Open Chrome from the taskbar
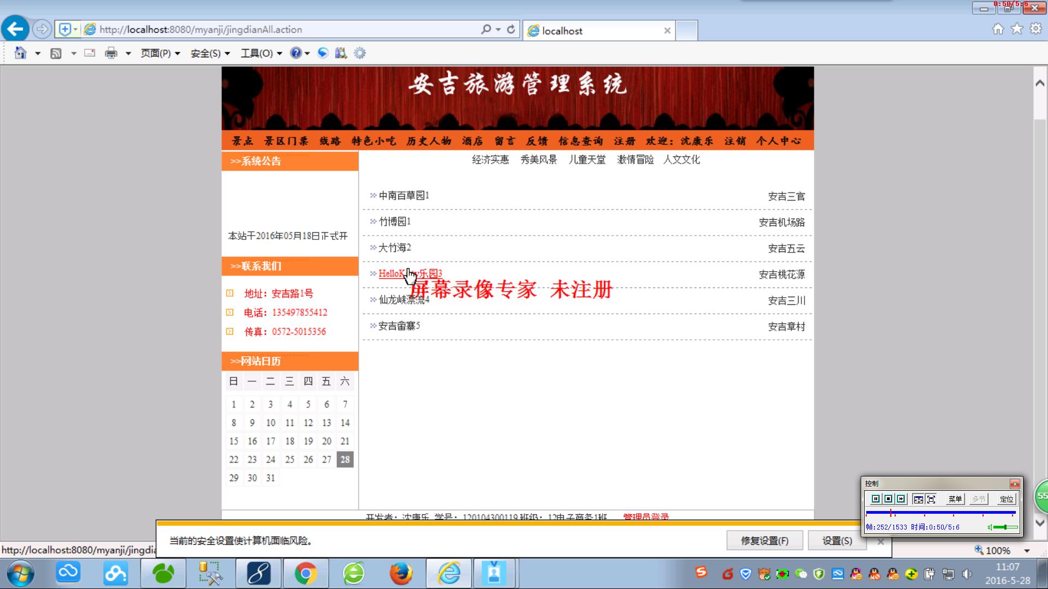The height and width of the screenshot is (589, 1048). [306, 574]
